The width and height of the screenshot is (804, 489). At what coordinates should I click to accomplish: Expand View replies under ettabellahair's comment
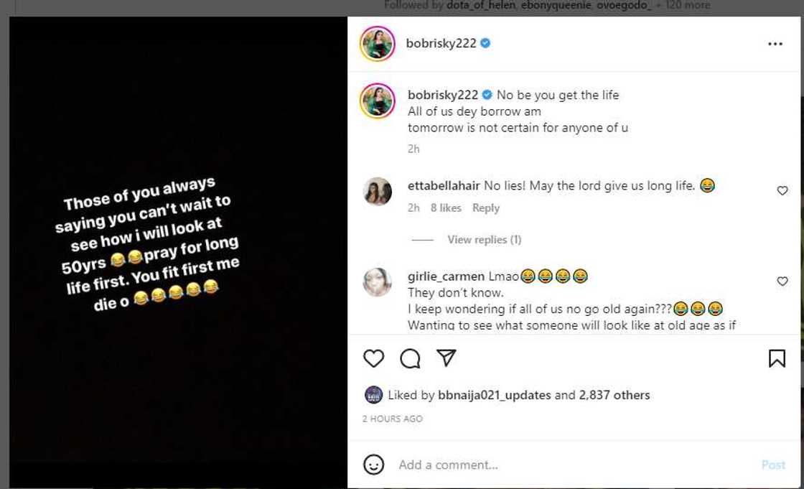click(484, 239)
